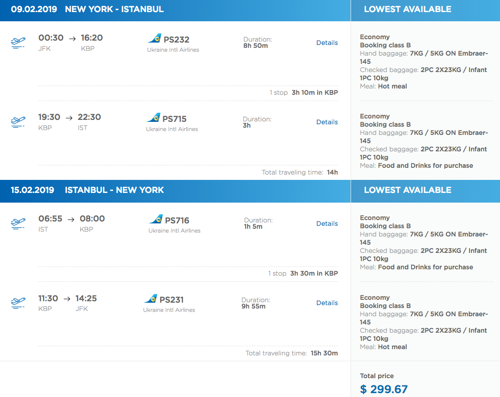Click the 1 stop 3h 30m in KBP text

[303, 274]
